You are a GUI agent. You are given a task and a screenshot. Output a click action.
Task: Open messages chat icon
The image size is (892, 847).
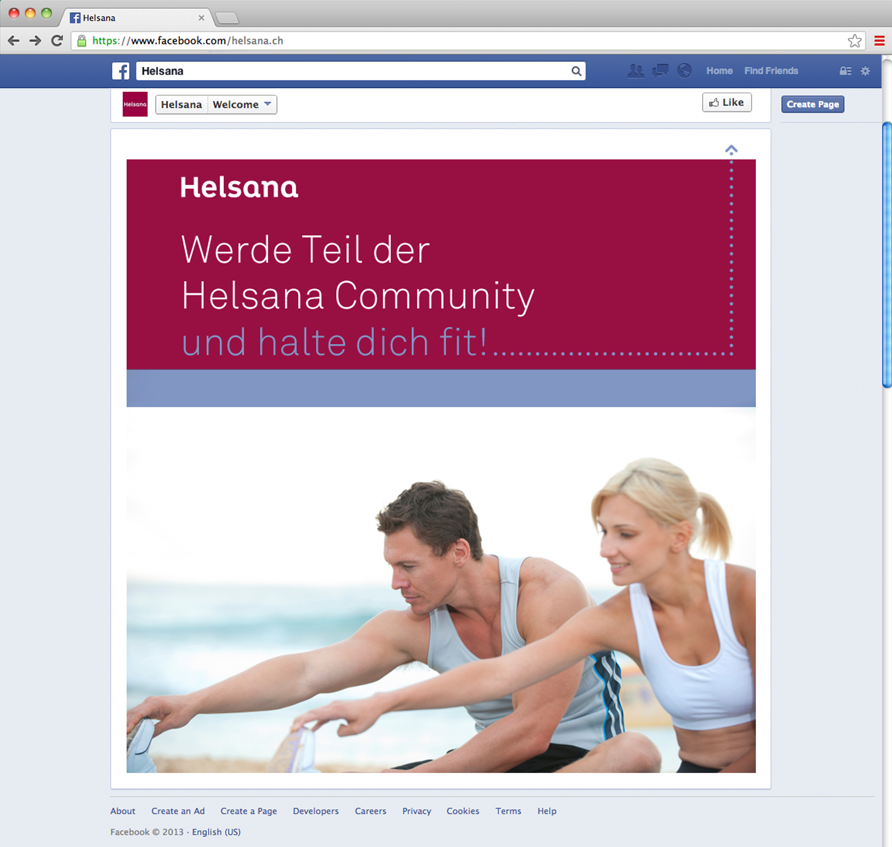click(660, 71)
